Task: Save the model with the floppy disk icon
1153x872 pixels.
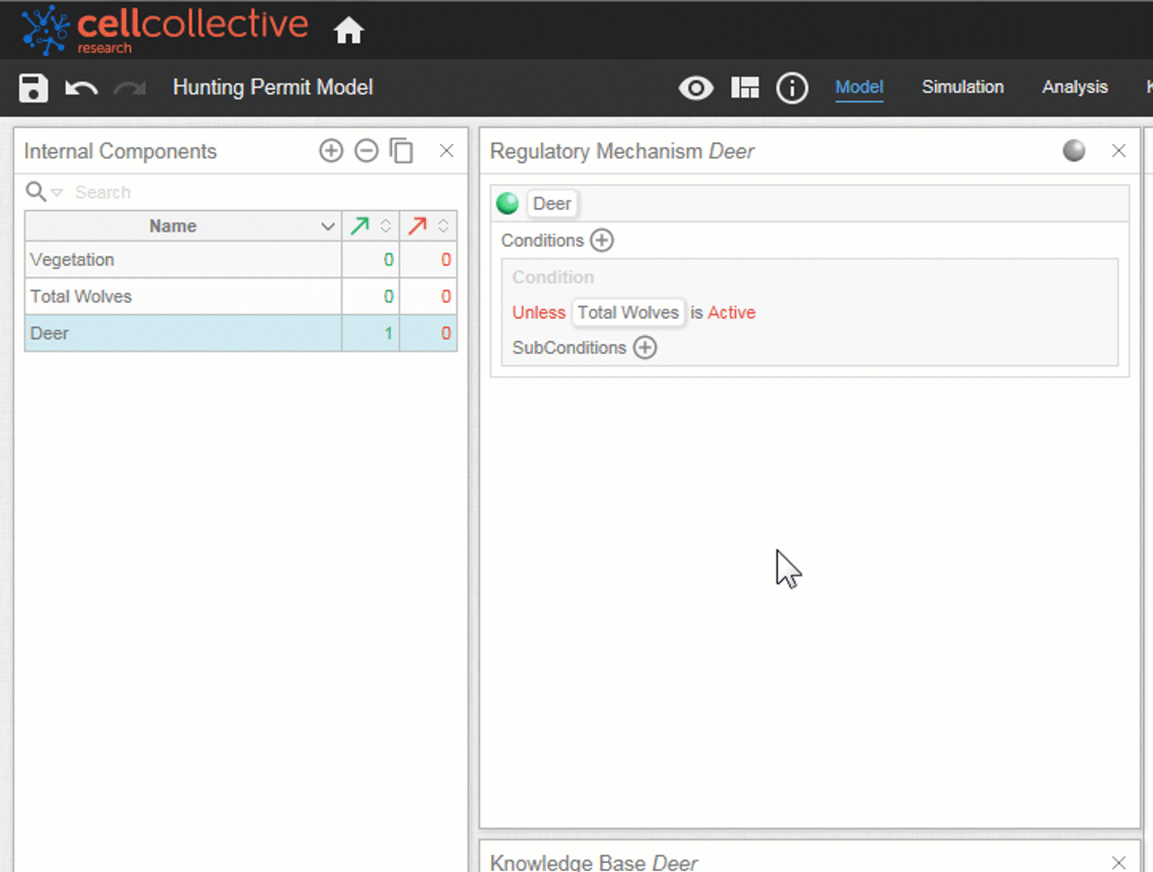Action: coord(33,87)
